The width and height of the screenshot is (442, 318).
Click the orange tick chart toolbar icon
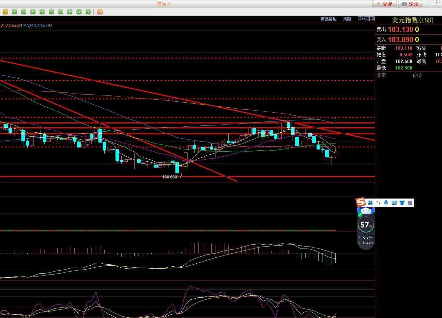5,12
